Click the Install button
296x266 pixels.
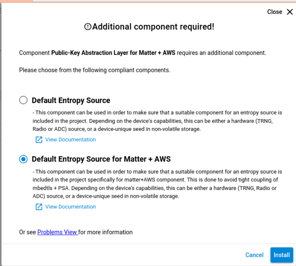[282, 255]
